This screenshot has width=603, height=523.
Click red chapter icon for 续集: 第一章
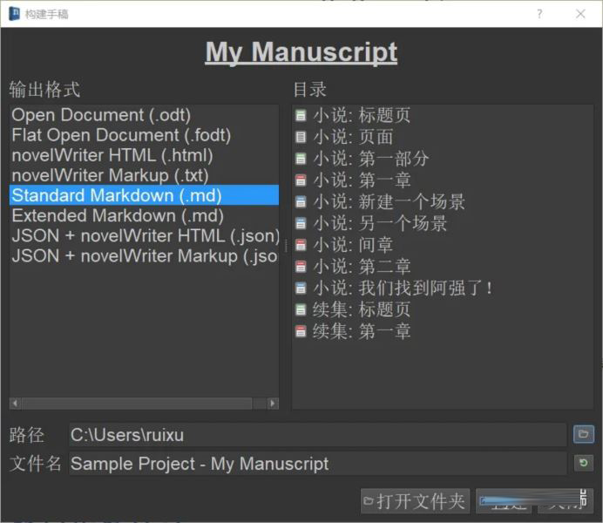(x=301, y=331)
